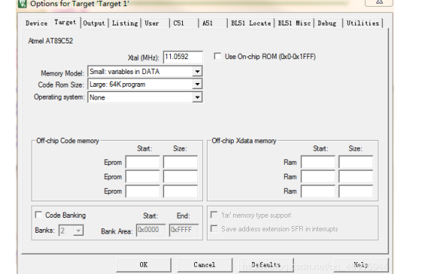
Task: Open the Output tab
Action: coord(94,23)
